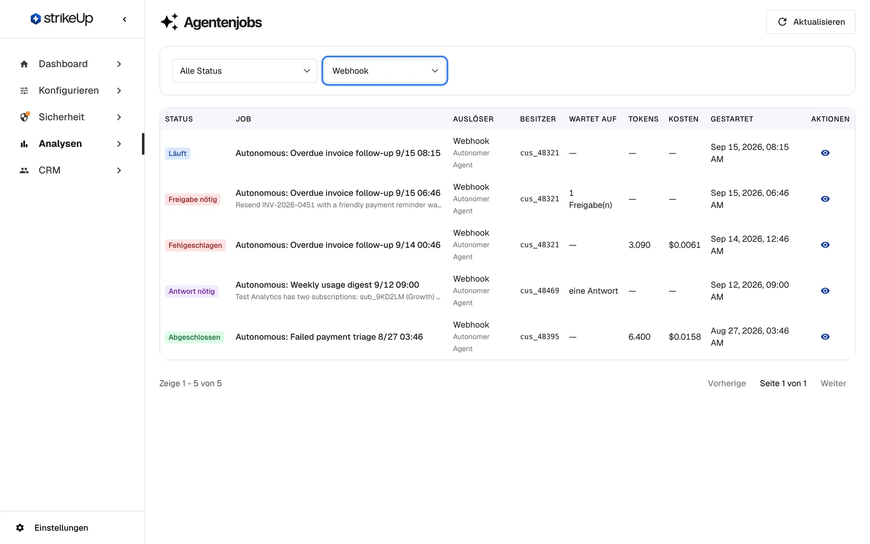Click the GESTARTET column header

tap(732, 119)
